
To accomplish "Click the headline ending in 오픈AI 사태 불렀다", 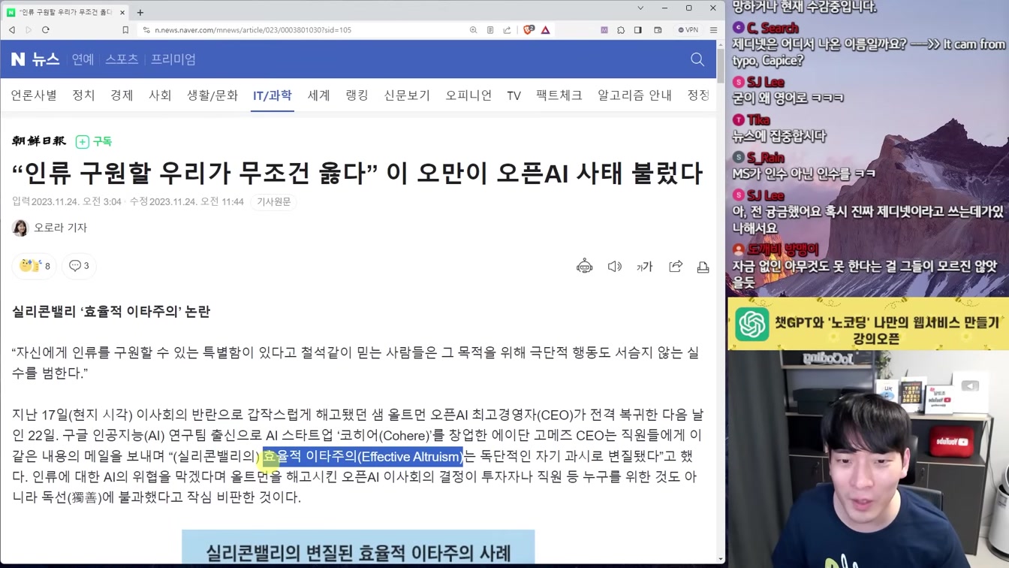I will (x=357, y=173).
